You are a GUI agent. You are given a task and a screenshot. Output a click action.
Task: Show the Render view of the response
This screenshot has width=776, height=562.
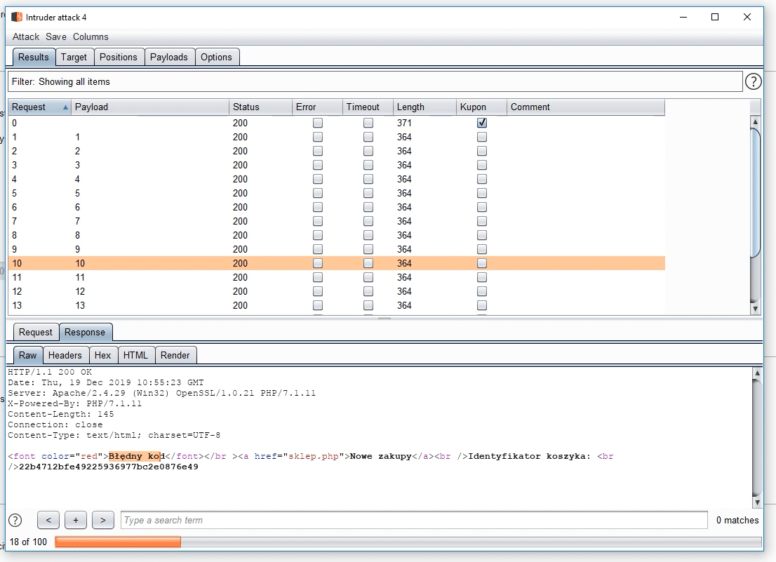click(x=175, y=355)
